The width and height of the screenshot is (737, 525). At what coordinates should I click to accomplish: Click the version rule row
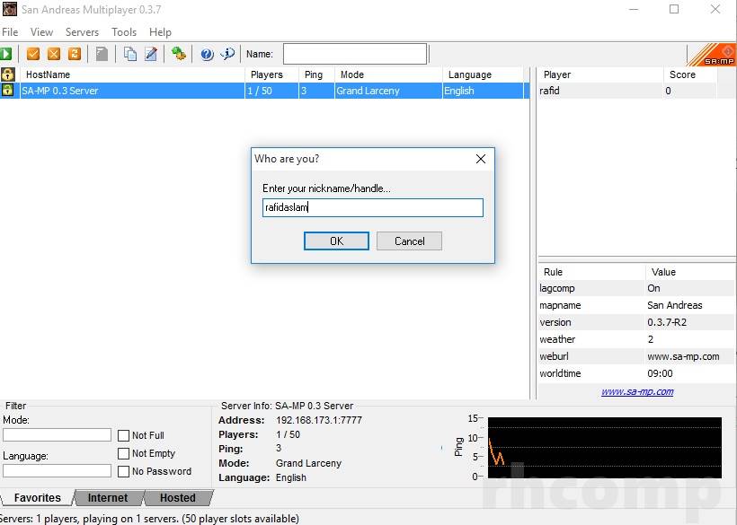pyautogui.click(x=636, y=322)
